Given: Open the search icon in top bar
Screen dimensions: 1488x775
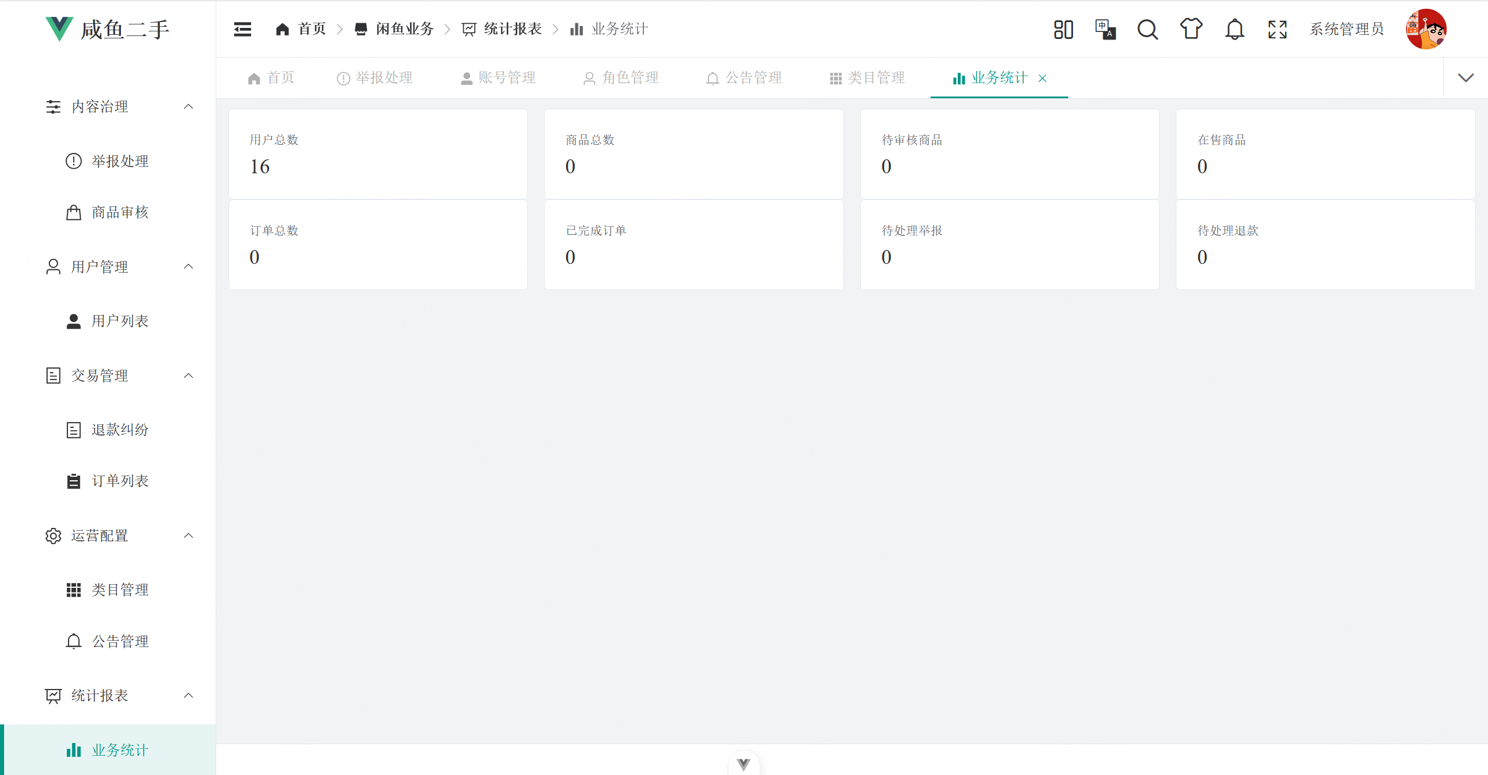Looking at the screenshot, I should tap(1147, 28).
